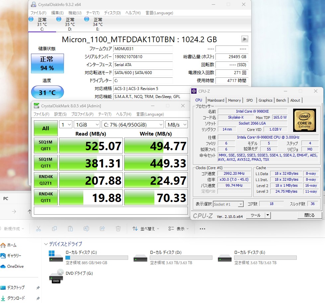Switch to the SPD tab in CPU-Z
325x303 pixels.
[250, 100]
